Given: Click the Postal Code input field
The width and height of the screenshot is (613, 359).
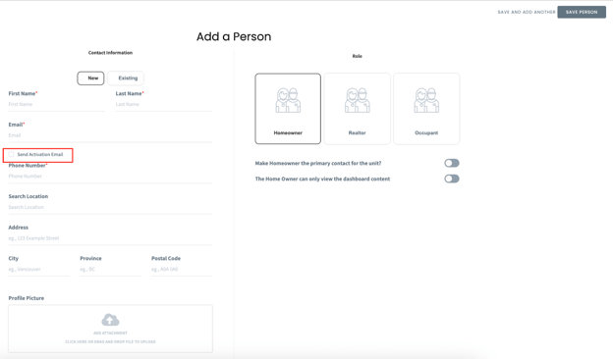Looking at the screenshot, I should tap(182, 269).
